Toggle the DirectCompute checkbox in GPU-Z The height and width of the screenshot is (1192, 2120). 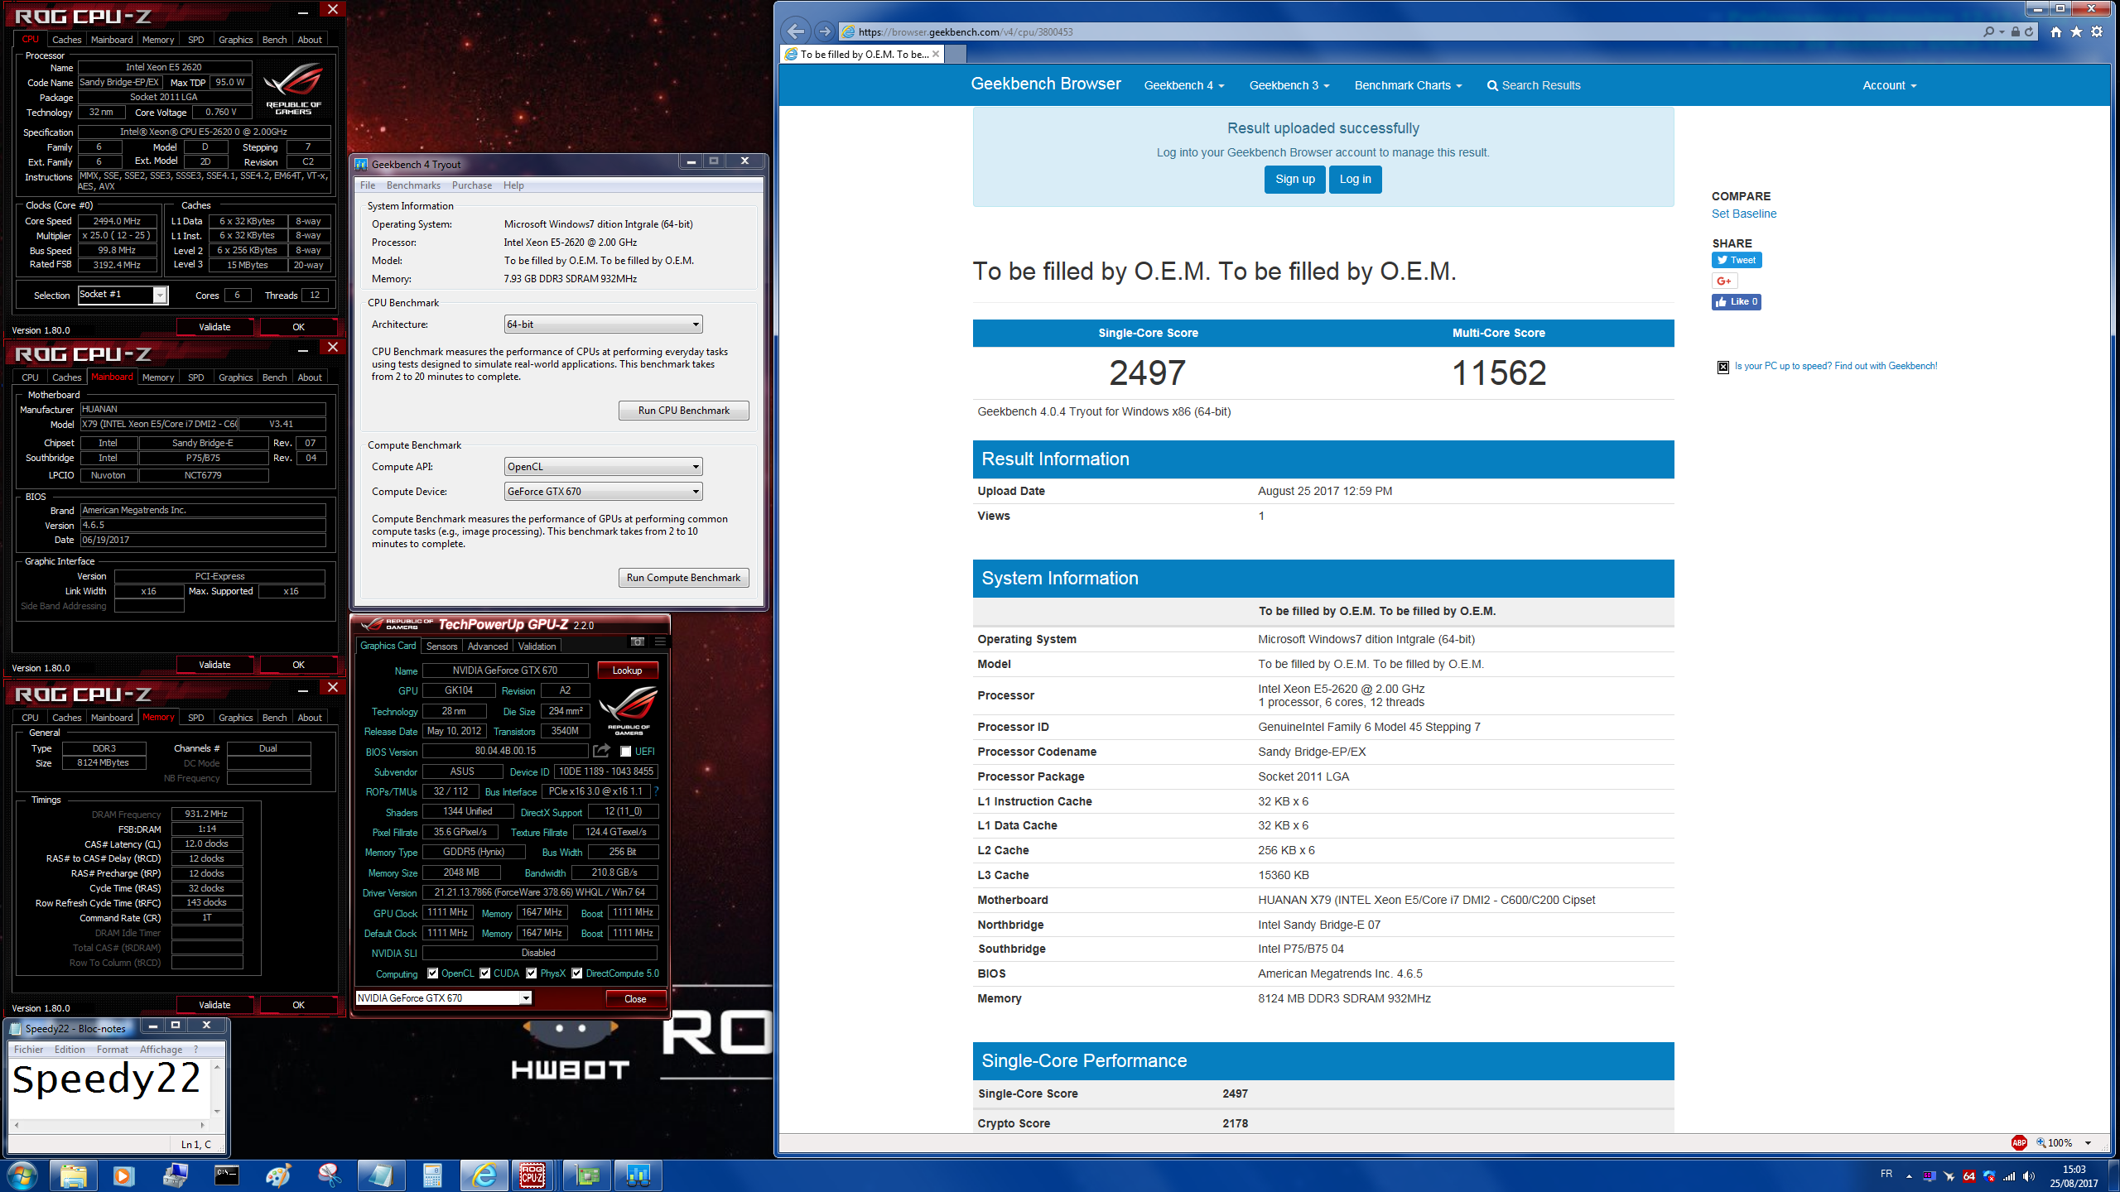coord(577,973)
